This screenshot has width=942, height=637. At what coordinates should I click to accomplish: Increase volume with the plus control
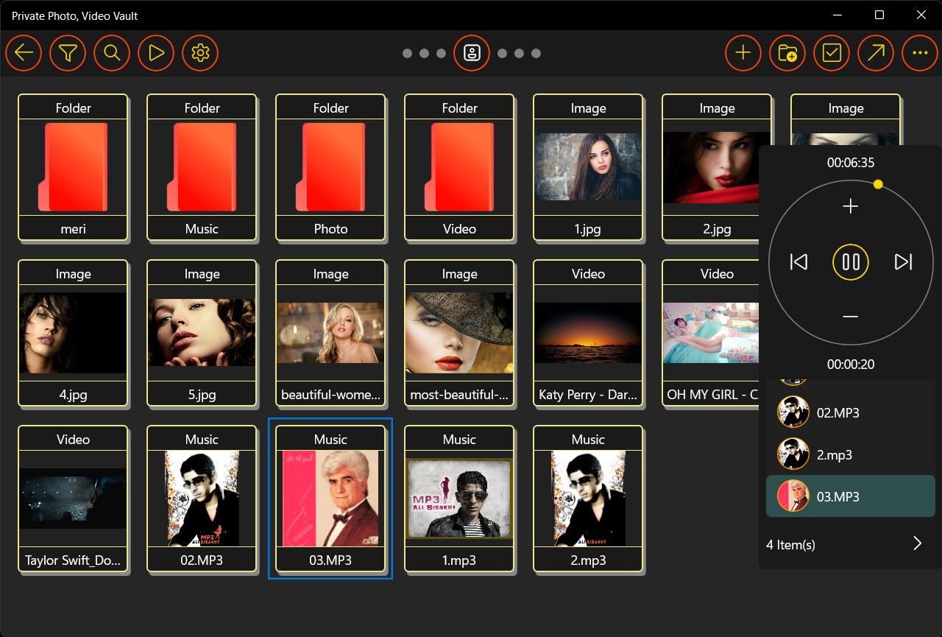click(850, 206)
